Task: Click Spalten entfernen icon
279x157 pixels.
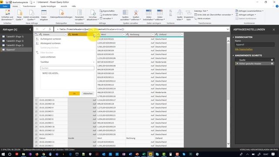Action: [x=136, y=13]
